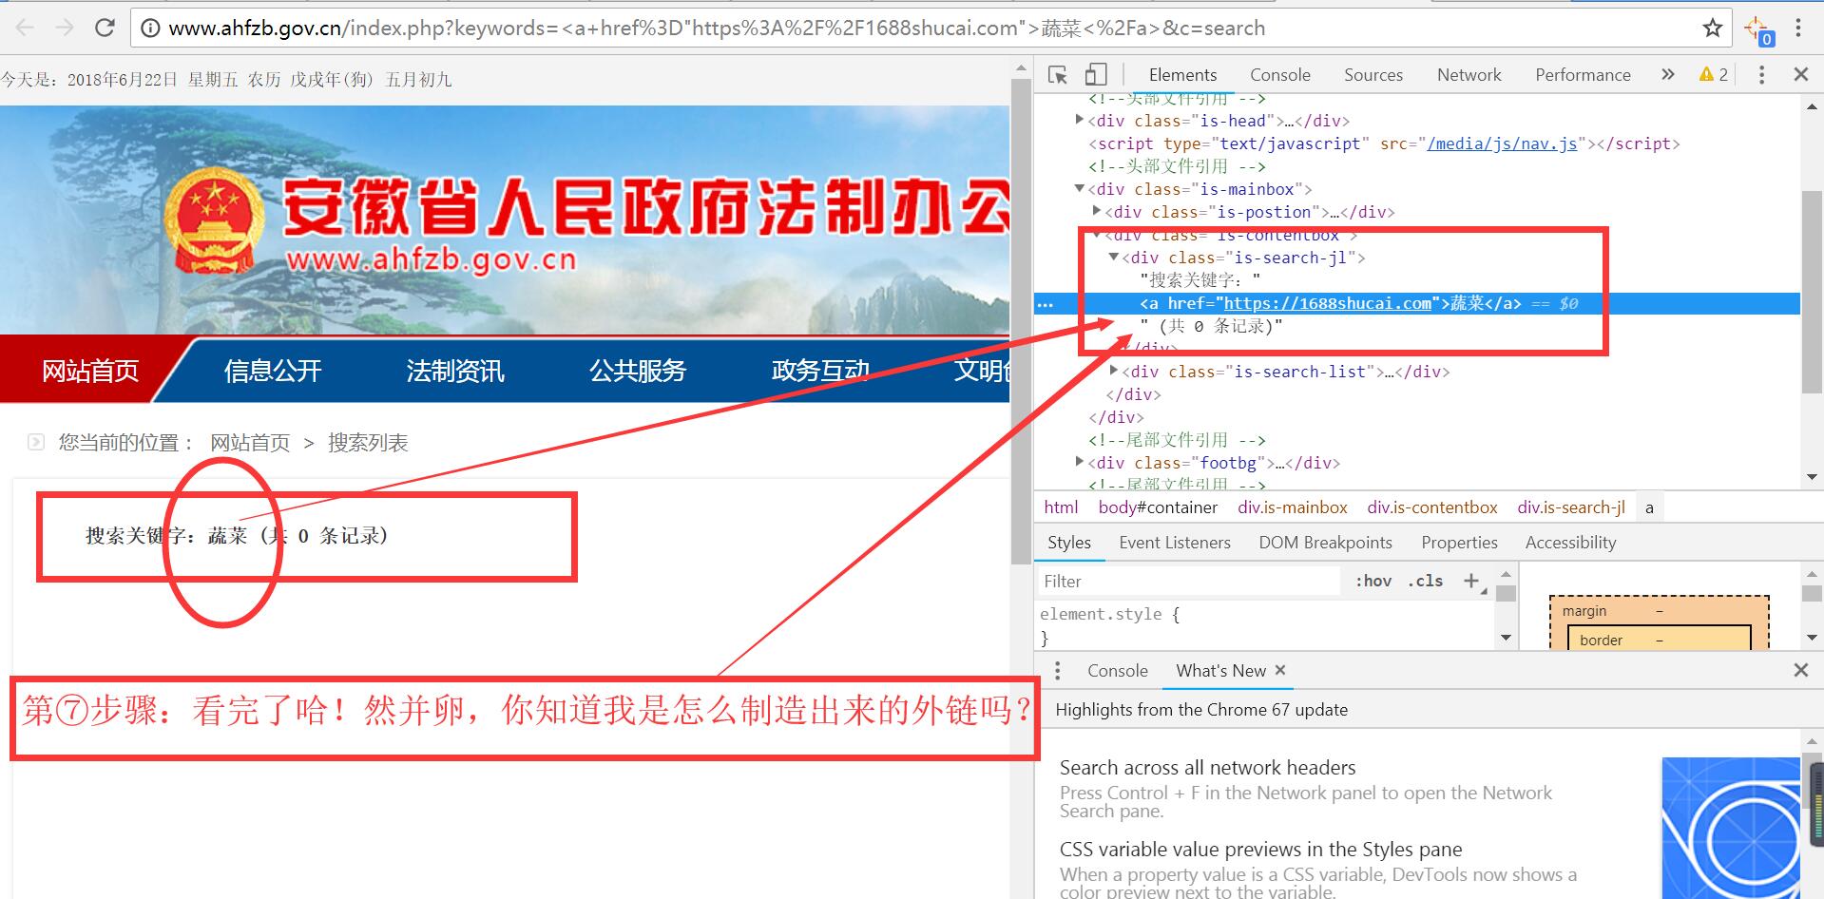This screenshot has height=899, width=1824.
Task: Click the border box in the box model diagram
Action: 1659,639
